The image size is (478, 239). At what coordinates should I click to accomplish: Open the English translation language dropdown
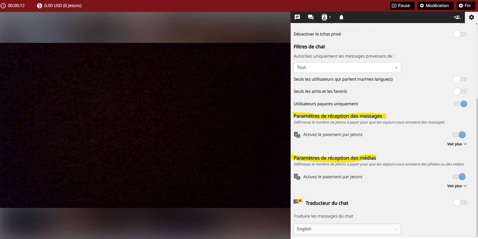(x=347, y=229)
